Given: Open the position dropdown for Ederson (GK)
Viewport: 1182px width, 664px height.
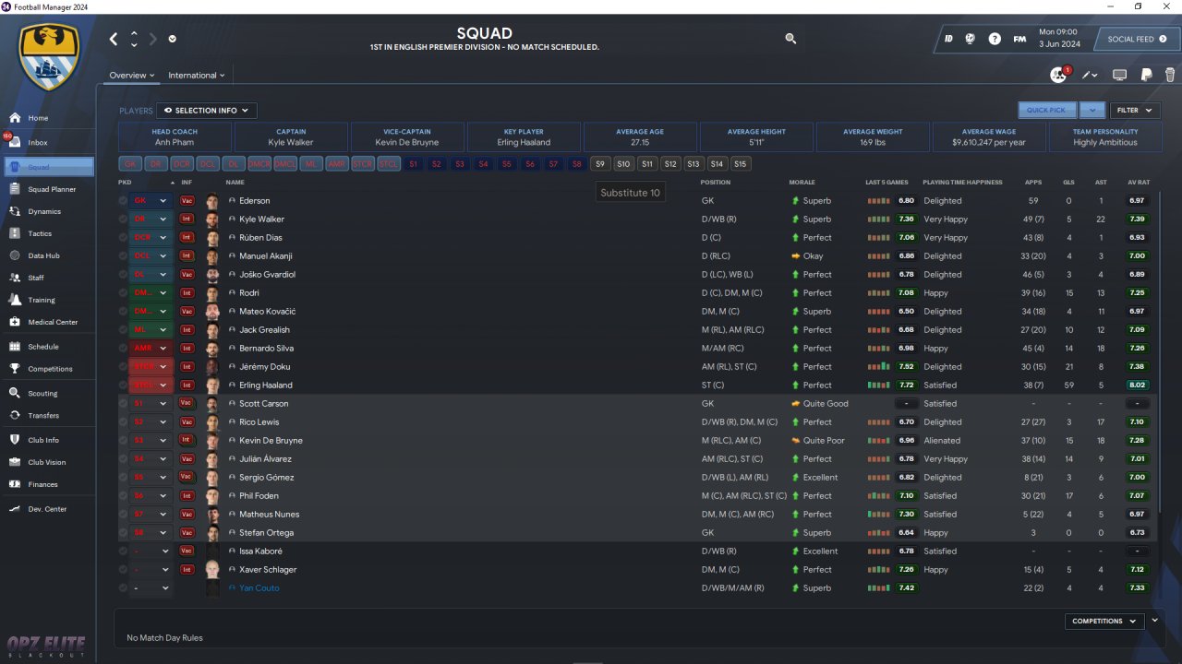Looking at the screenshot, I should 151,200.
